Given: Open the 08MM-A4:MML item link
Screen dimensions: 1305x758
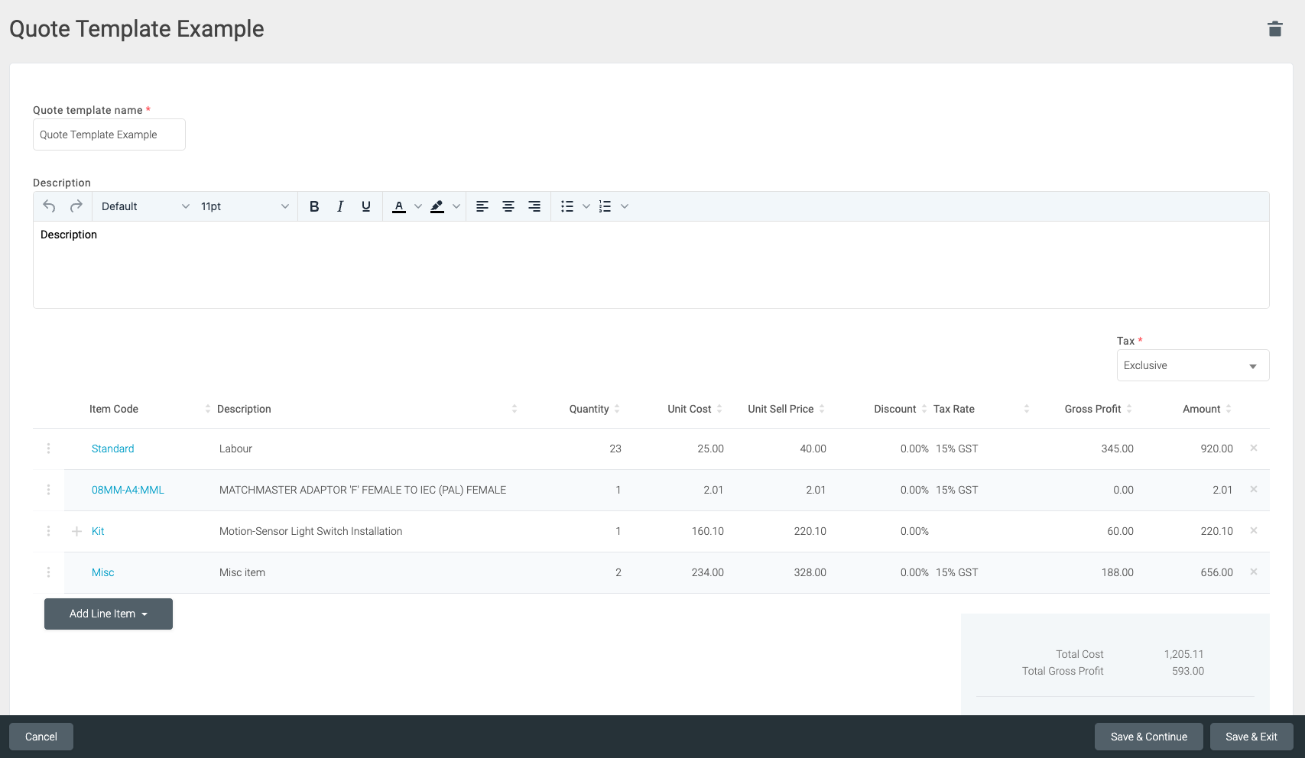Looking at the screenshot, I should (x=128, y=490).
